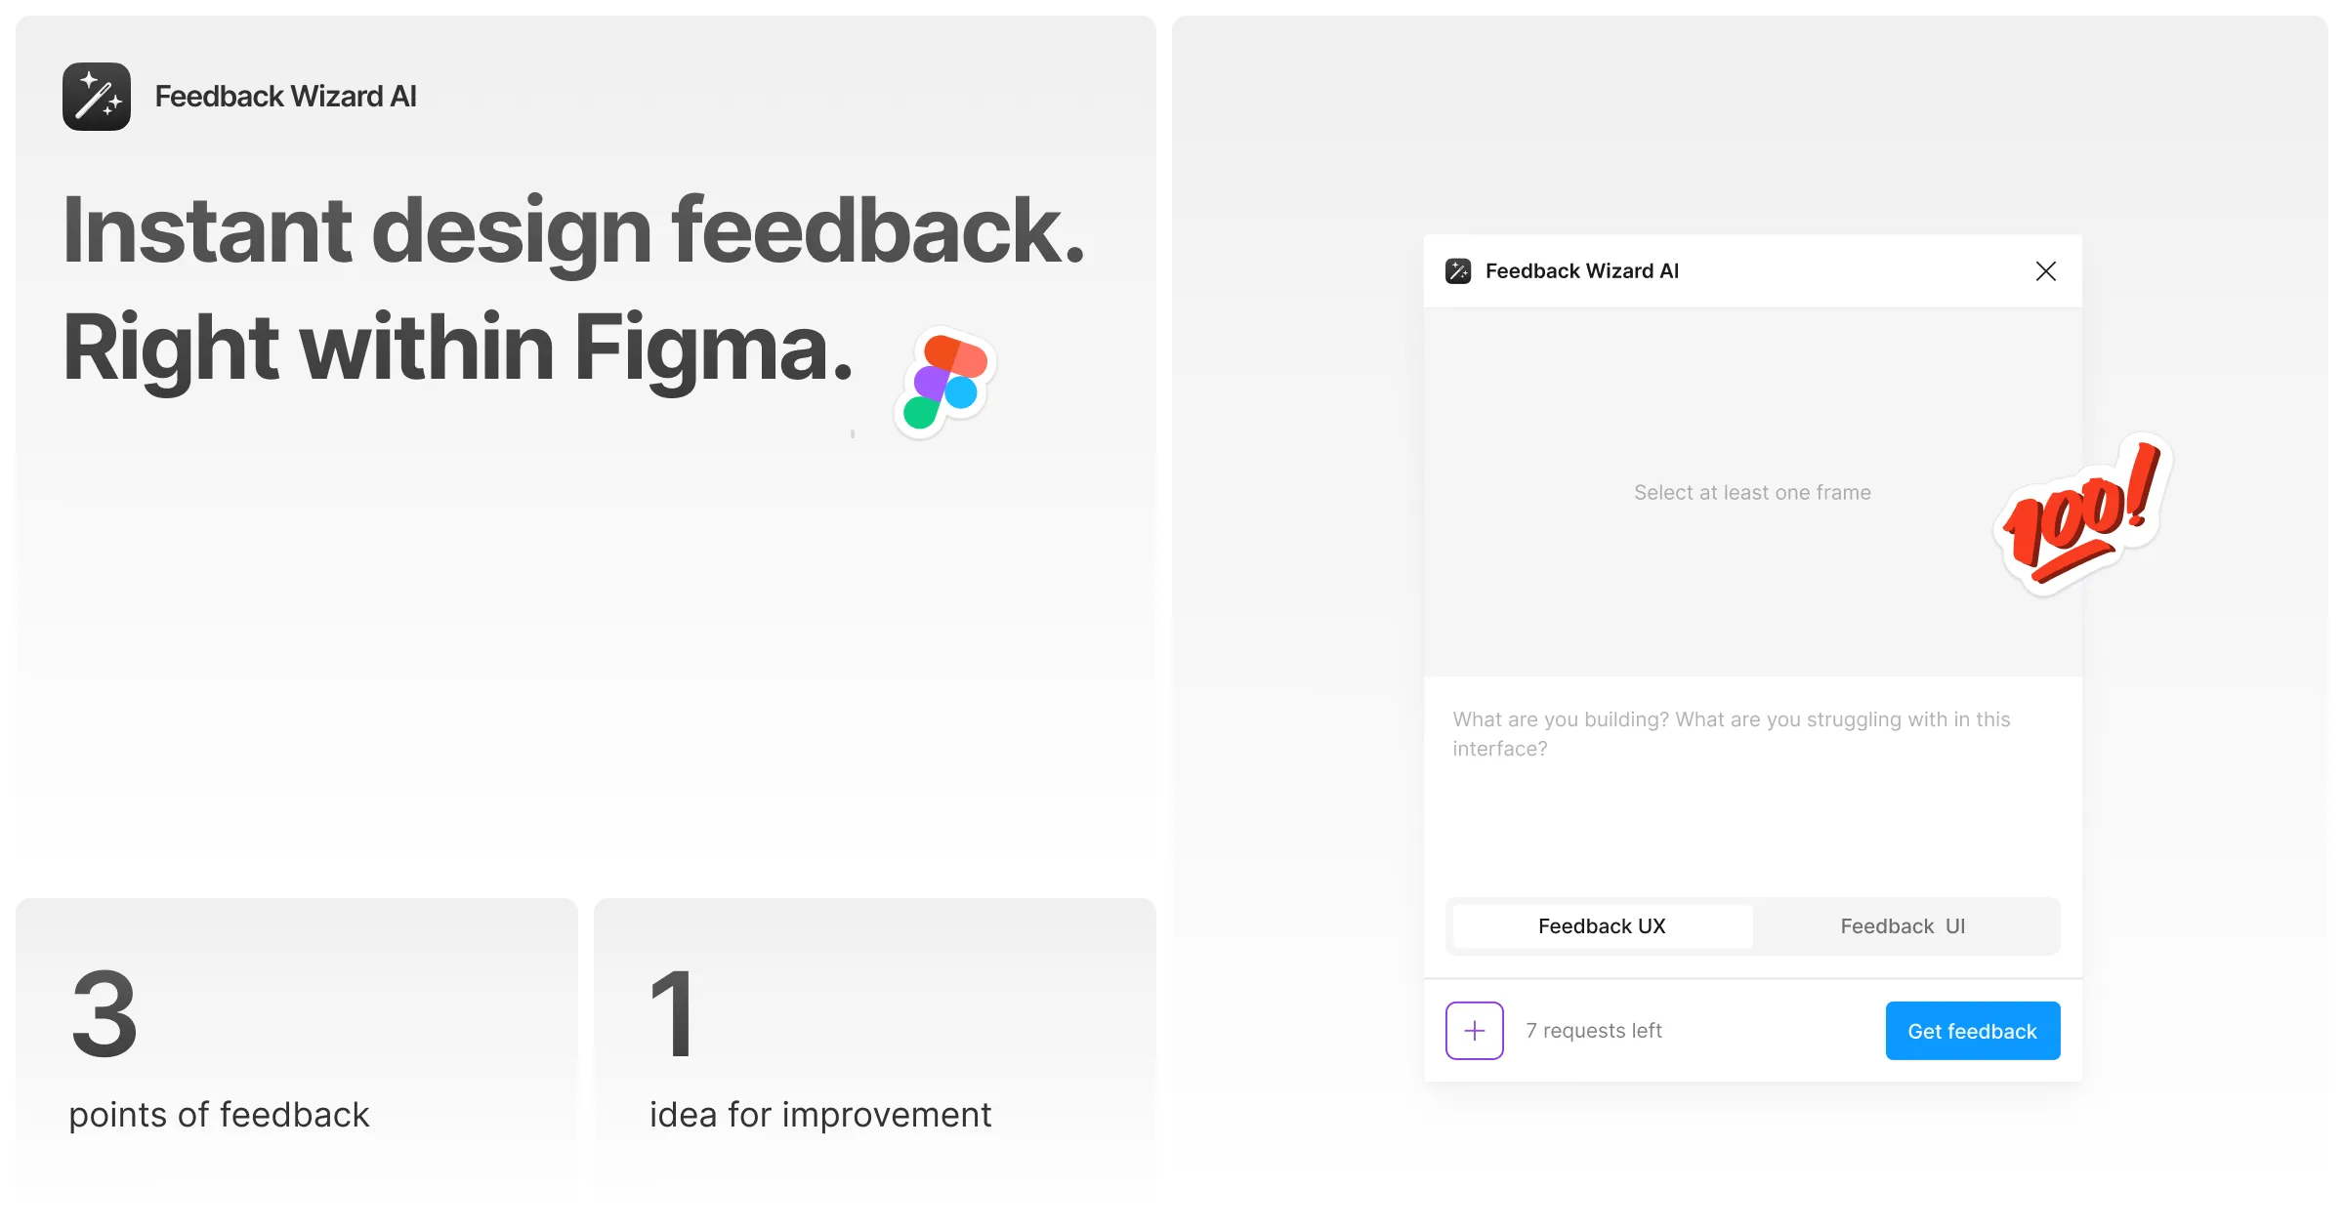Toggle the feedback type segmented control

click(1751, 925)
